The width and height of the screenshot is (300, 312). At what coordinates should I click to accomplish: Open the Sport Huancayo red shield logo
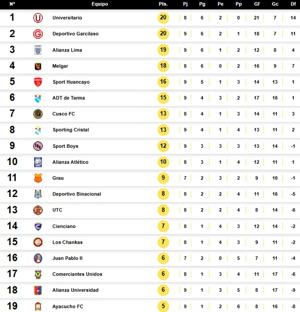[x=38, y=82]
